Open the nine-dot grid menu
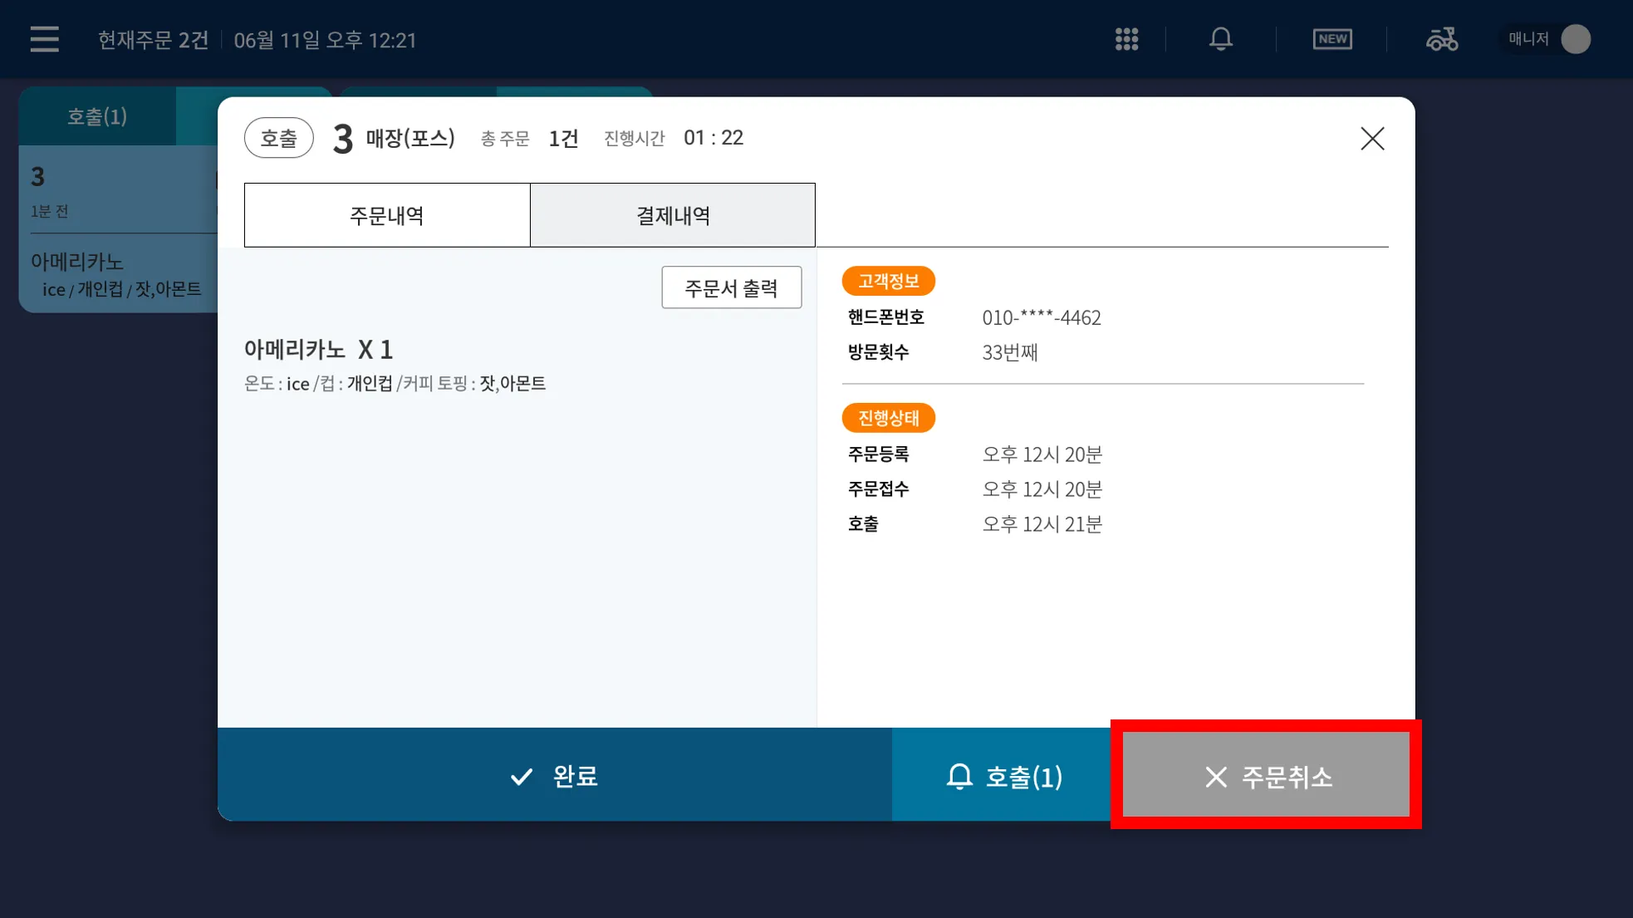The width and height of the screenshot is (1633, 918). click(1126, 39)
